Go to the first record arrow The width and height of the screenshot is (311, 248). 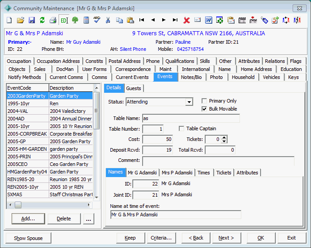(x=142, y=20)
